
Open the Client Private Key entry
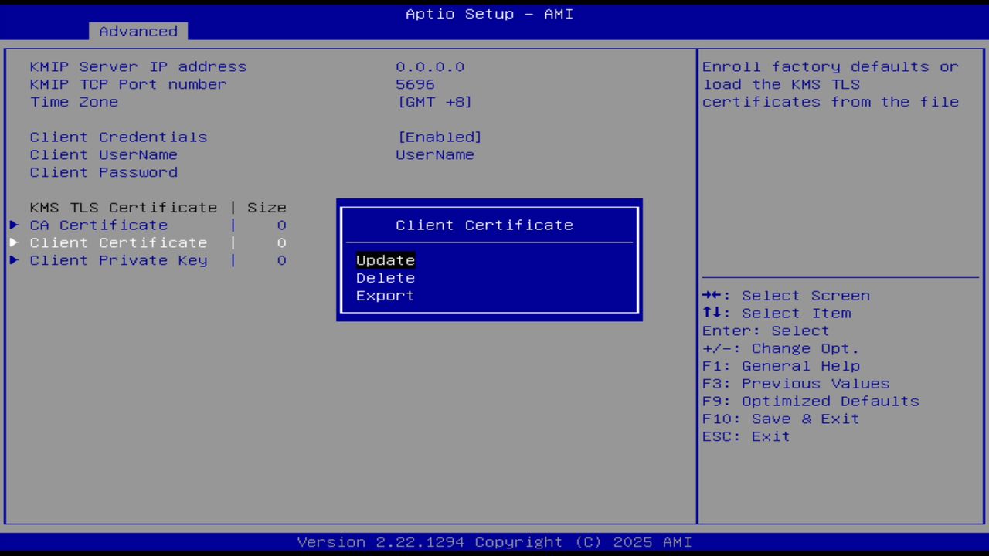[119, 260]
